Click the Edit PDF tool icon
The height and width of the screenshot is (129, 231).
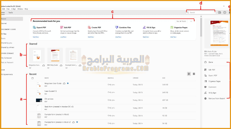click(x=62, y=27)
